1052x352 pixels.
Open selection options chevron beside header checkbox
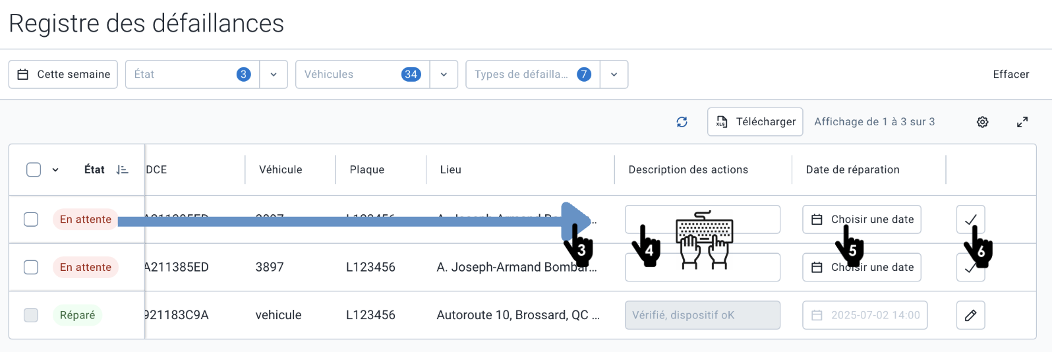pos(55,170)
